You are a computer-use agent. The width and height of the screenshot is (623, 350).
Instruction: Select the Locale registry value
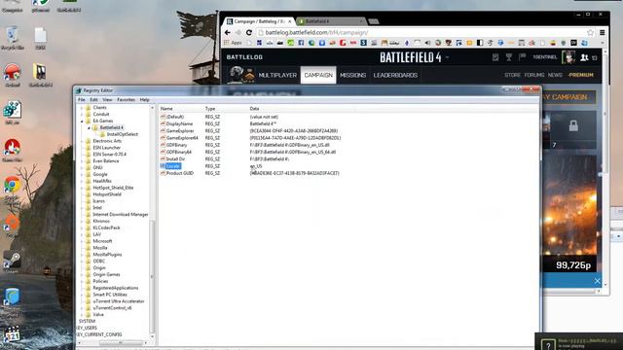click(173, 166)
